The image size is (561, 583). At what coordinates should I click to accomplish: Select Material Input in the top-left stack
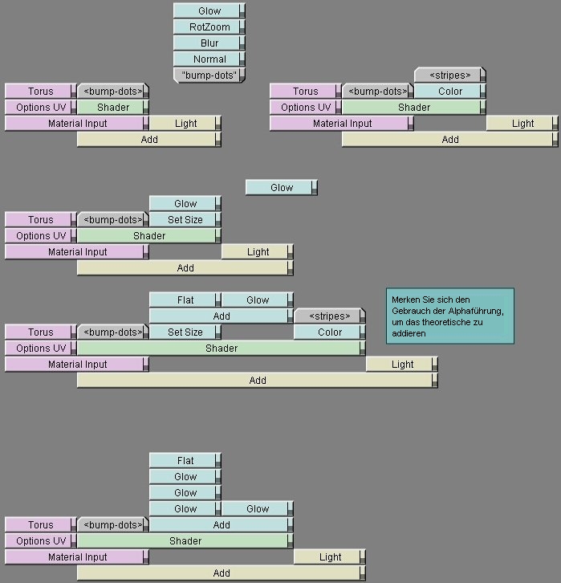[x=77, y=123]
